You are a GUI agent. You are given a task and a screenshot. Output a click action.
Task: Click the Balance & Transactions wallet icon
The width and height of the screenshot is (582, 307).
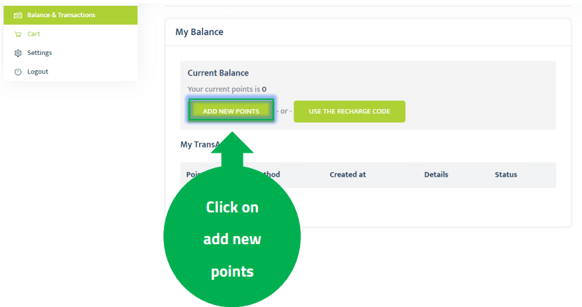tap(18, 15)
